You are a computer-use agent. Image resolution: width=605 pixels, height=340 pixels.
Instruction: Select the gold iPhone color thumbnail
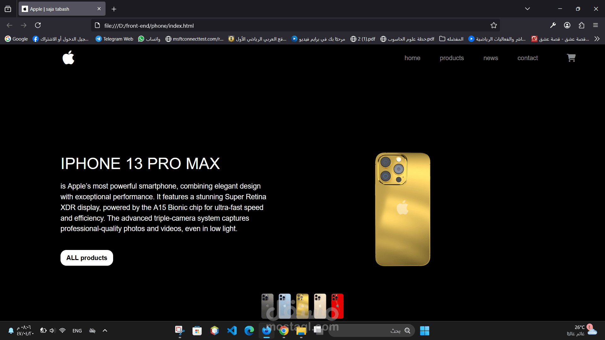click(x=302, y=306)
